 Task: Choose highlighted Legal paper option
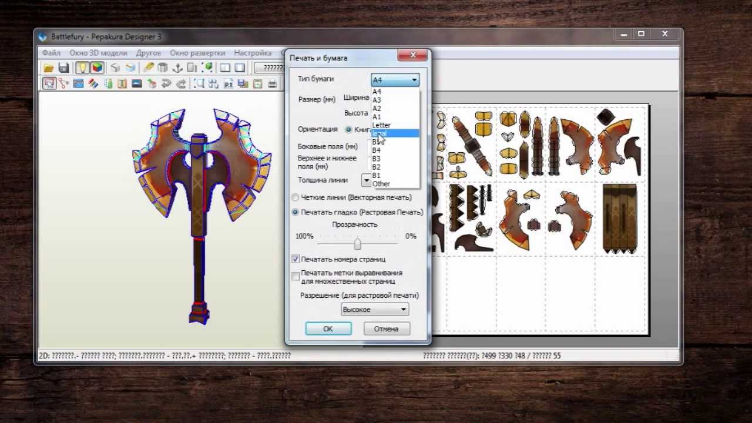click(395, 133)
